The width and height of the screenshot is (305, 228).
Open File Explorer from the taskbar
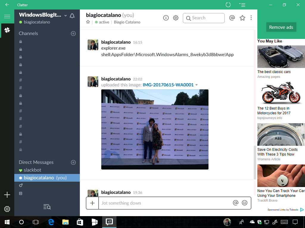66,222
